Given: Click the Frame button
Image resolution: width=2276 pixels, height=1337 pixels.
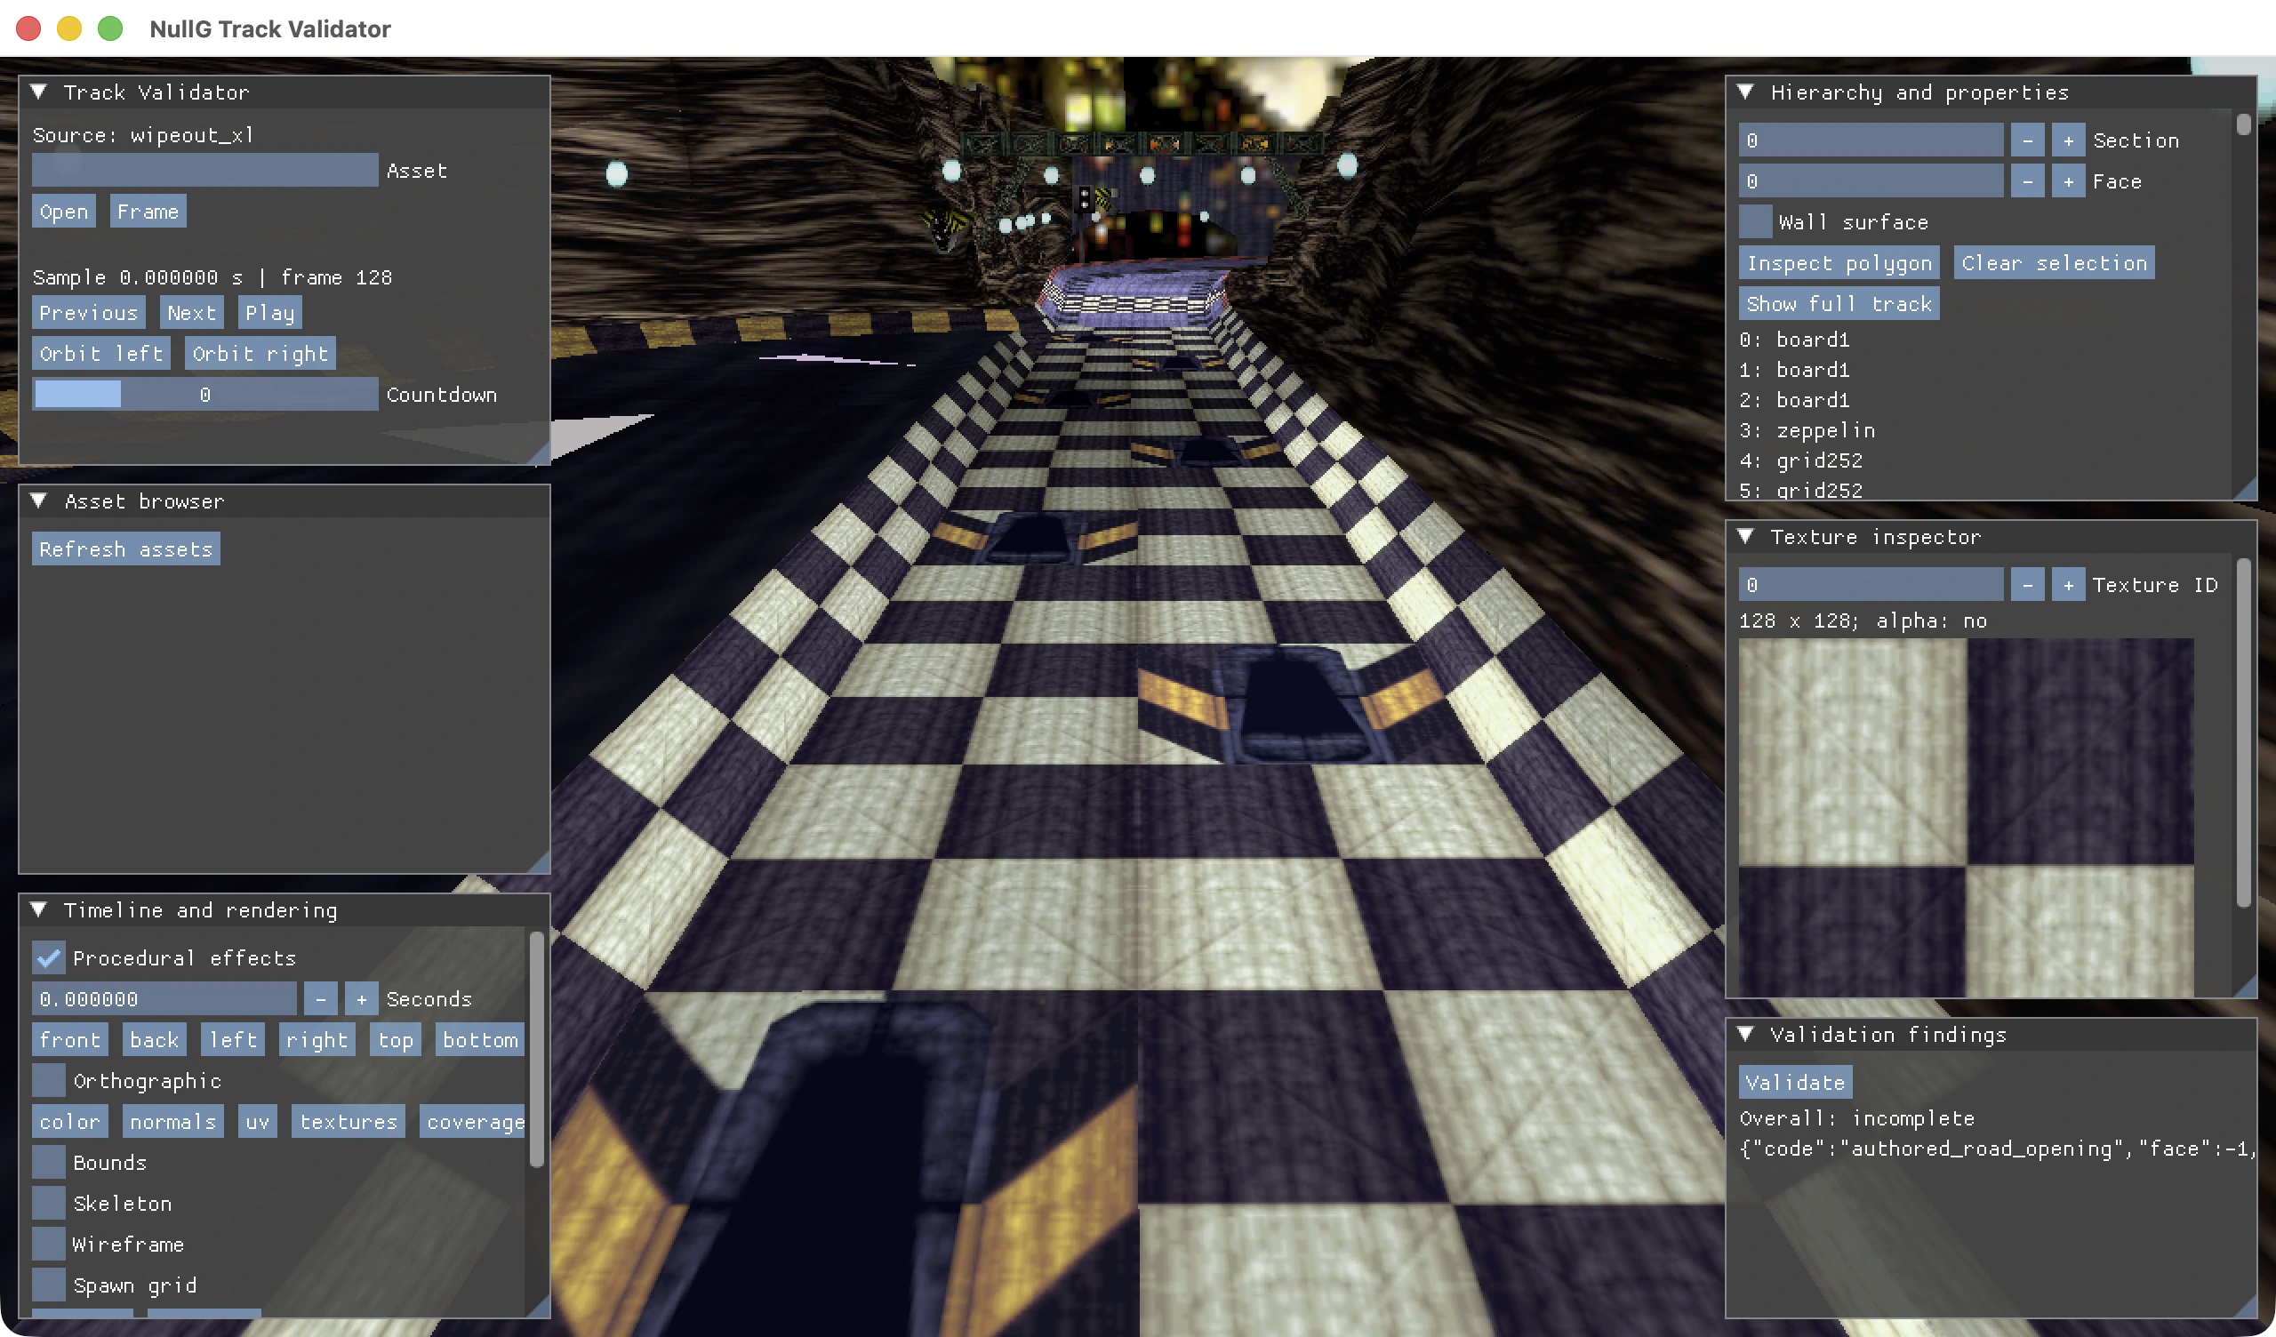Looking at the screenshot, I should pyautogui.click(x=148, y=212).
